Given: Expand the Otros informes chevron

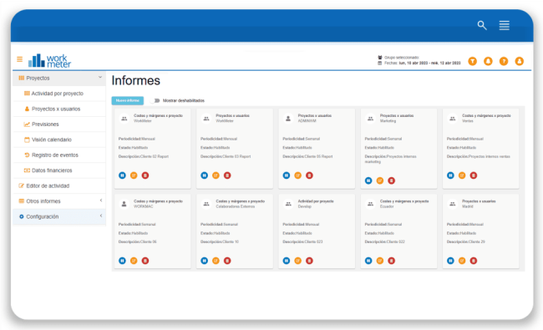Looking at the screenshot, I should click(x=101, y=201).
